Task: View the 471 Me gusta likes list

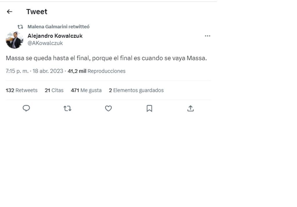Action: click(86, 90)
